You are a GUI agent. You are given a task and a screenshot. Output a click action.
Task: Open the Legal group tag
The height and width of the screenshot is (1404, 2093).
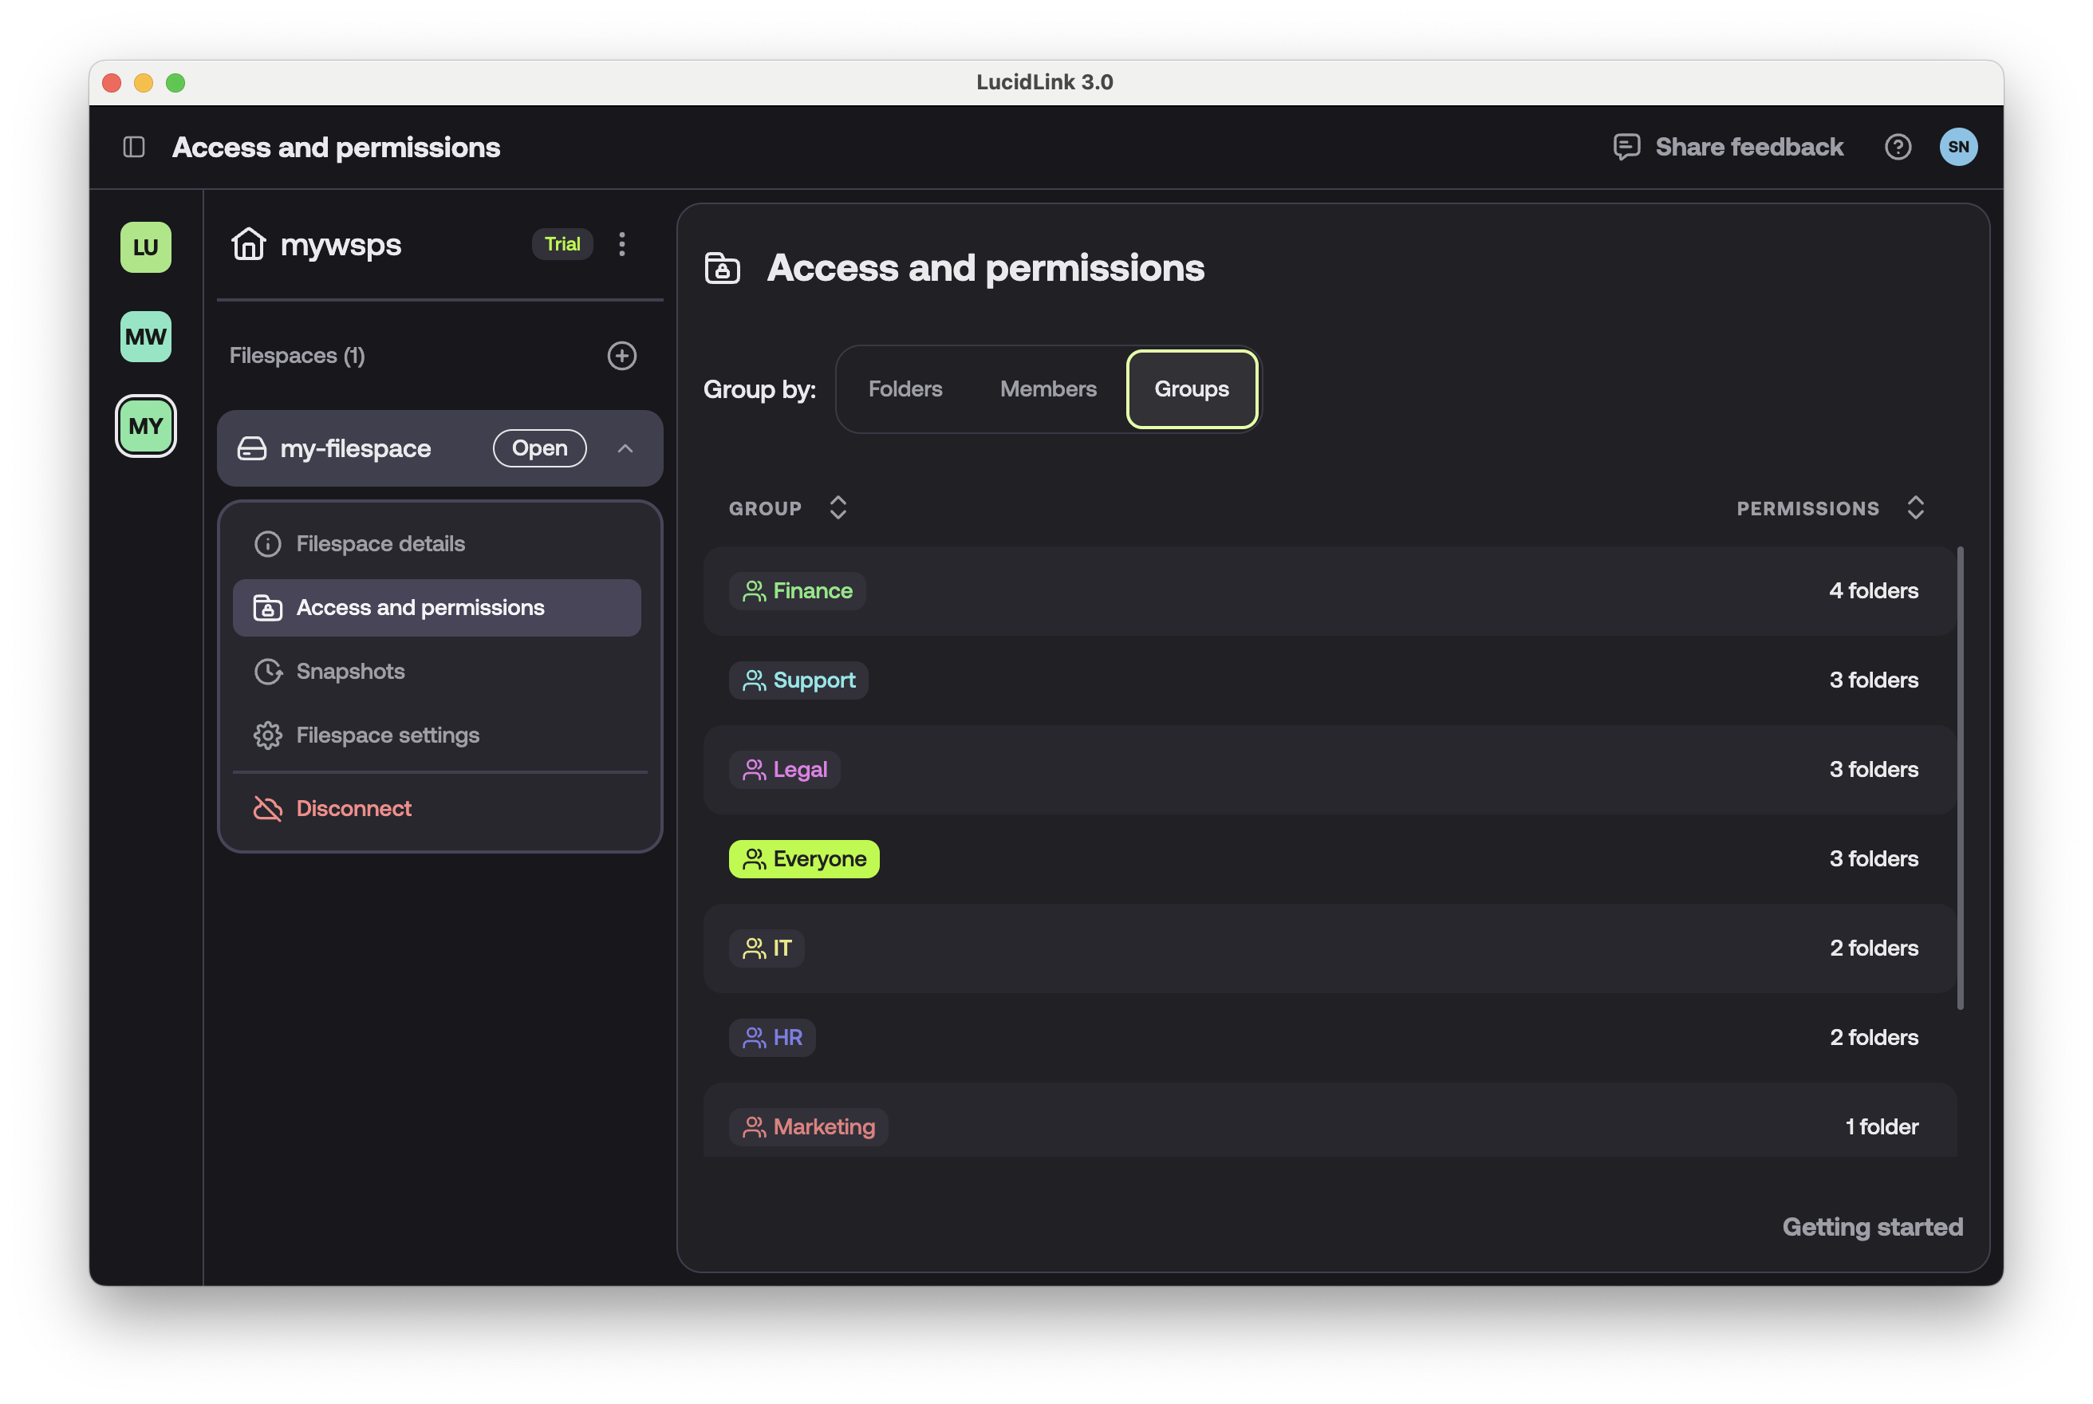(784, 770)
